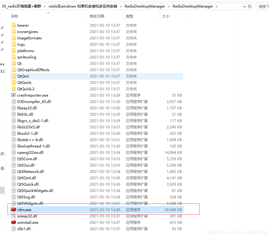
Task: Select the QtGraphicalEffects folder icon
Action: pos(14,70)
